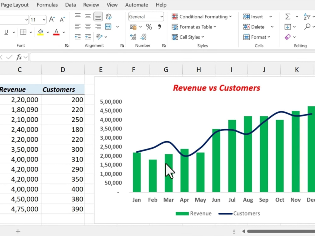Select Middle Align icon
Screen dimensions: 315x236
point(88,16)
